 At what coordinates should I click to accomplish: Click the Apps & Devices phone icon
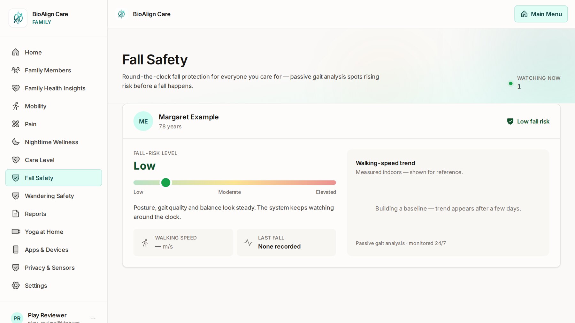[16, 250]
